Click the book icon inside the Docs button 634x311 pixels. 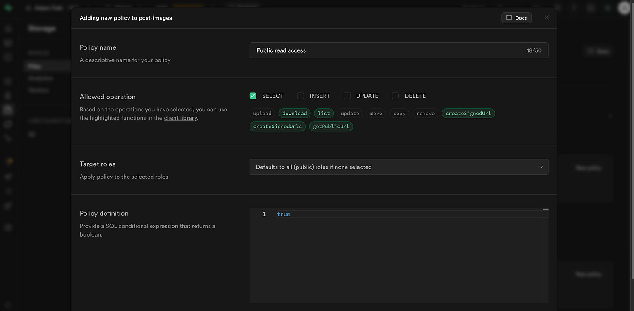point(509,17)
